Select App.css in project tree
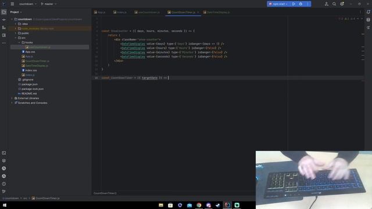Viewport: 372px width, 209px height. [x=28, y=52]
